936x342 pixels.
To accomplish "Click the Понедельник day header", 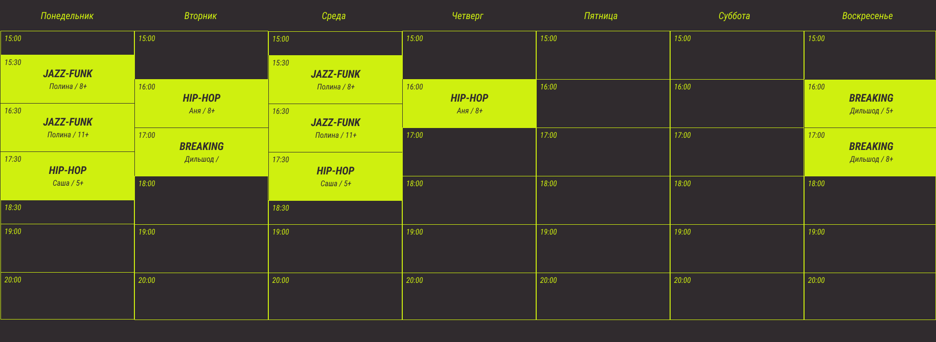I will [67, 16].
